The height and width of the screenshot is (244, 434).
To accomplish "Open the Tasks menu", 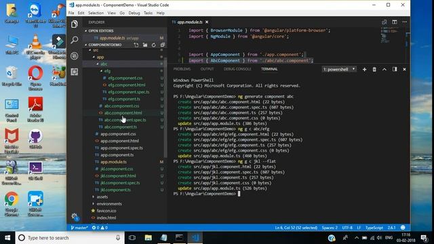I will (x=148, y=13).
